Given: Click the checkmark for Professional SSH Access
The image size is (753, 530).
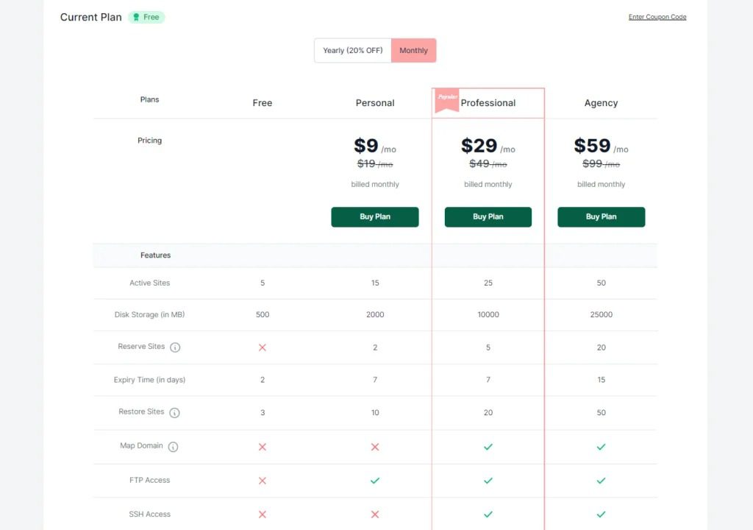Looking at the screenshot, I should 488,514.
